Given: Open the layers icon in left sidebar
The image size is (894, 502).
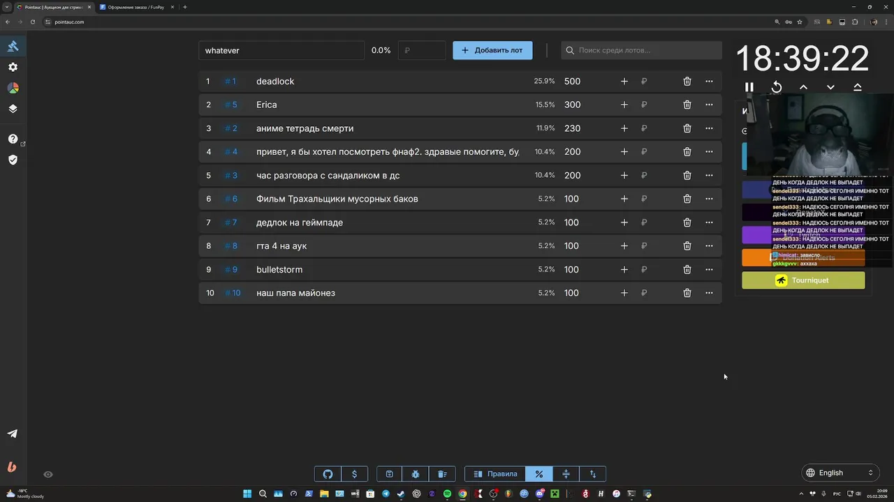Looking at the screenshot, I should pos(13,109).
